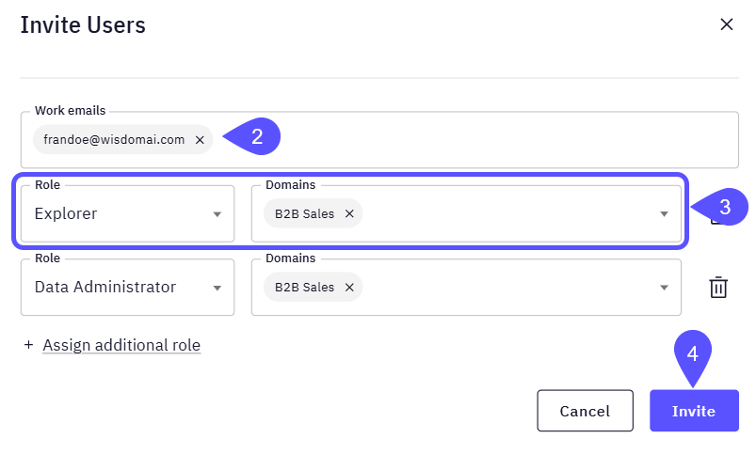The width and height of the screenshot is (756, 454).
Task: Send invitation with the Invite button
Action: (x=694, y=411)
